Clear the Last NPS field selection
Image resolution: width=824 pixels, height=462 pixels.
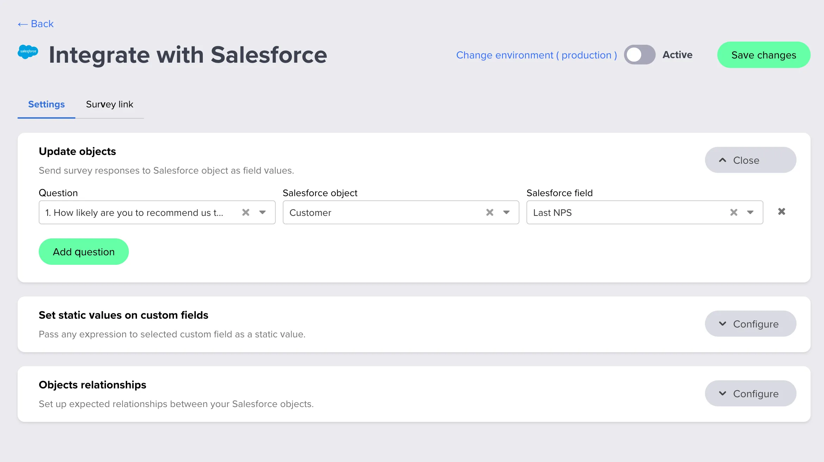click(734, 212)
